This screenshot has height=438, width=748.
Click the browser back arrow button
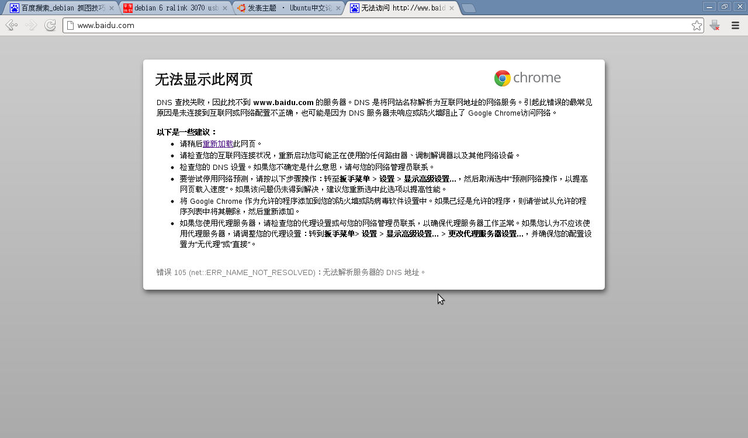[11, 25]
